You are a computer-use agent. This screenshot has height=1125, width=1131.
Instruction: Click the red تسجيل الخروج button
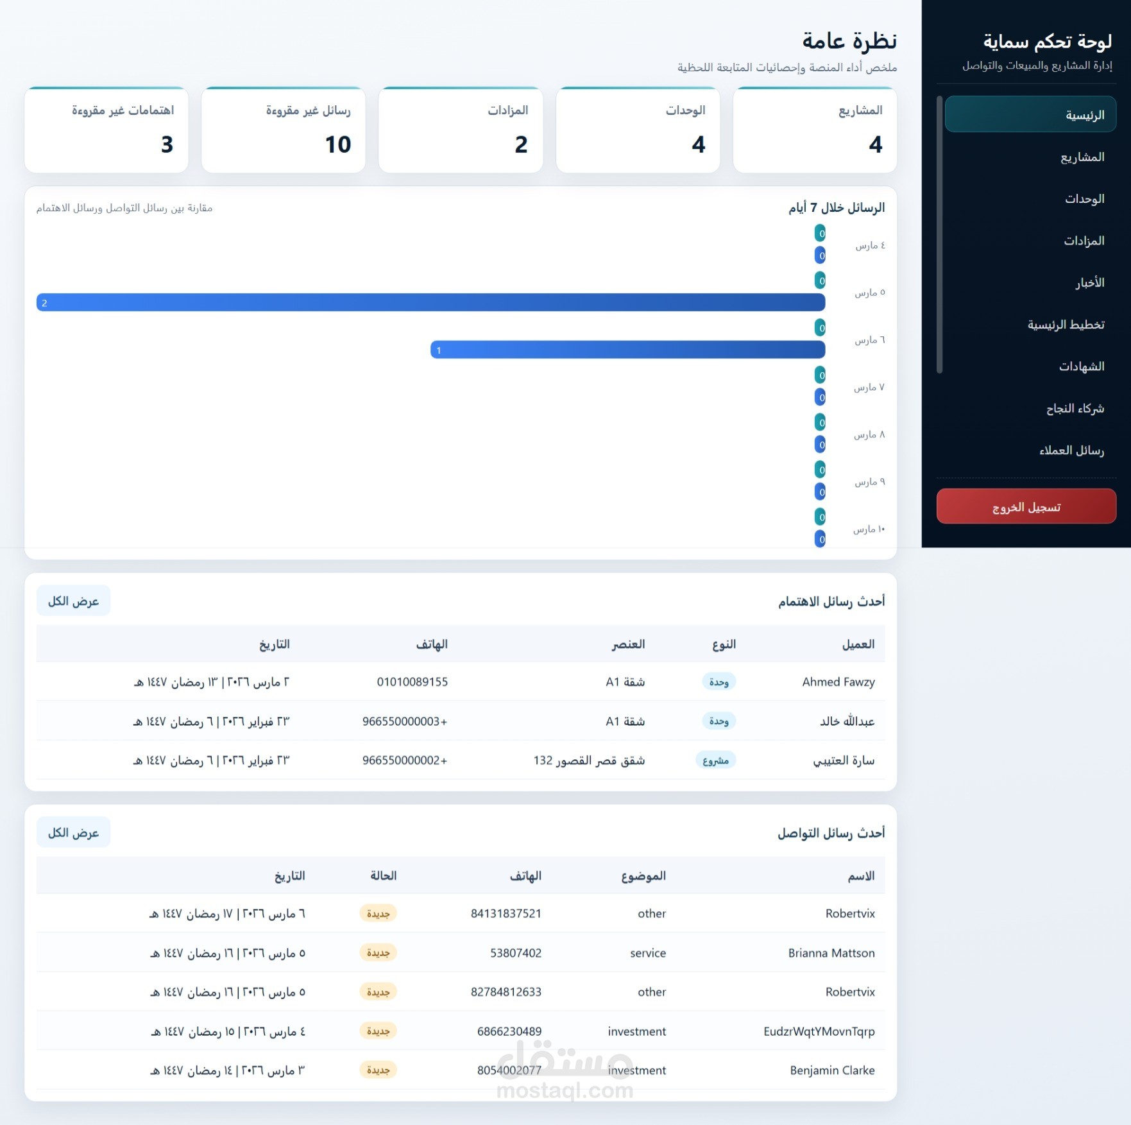(1026, 506)
